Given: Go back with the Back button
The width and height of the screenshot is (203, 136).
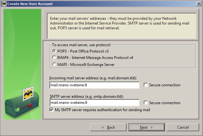Looking at the screenshot, I should [108, 127].
